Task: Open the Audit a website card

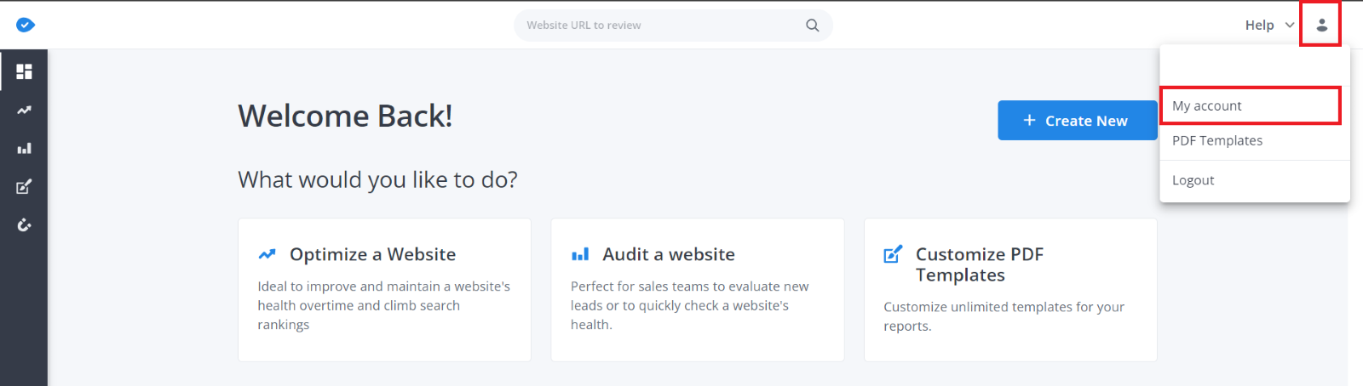Action: click(697, 290)
